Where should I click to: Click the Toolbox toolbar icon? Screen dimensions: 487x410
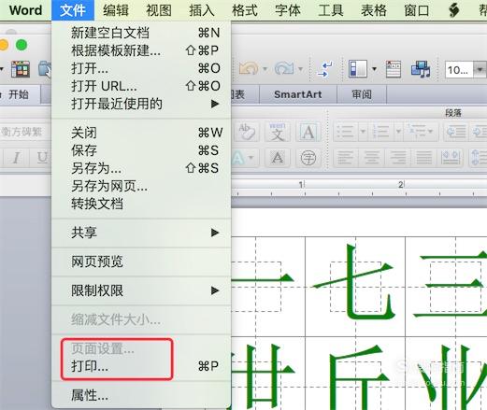click(394, 69)
